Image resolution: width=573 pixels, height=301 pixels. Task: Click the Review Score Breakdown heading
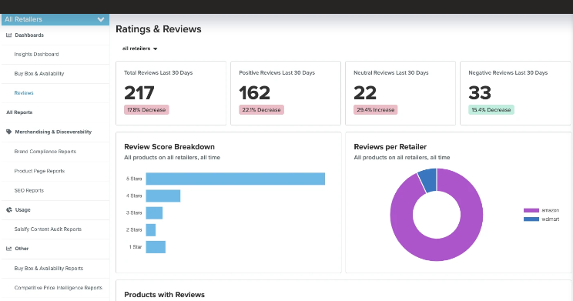coord(169,147)
